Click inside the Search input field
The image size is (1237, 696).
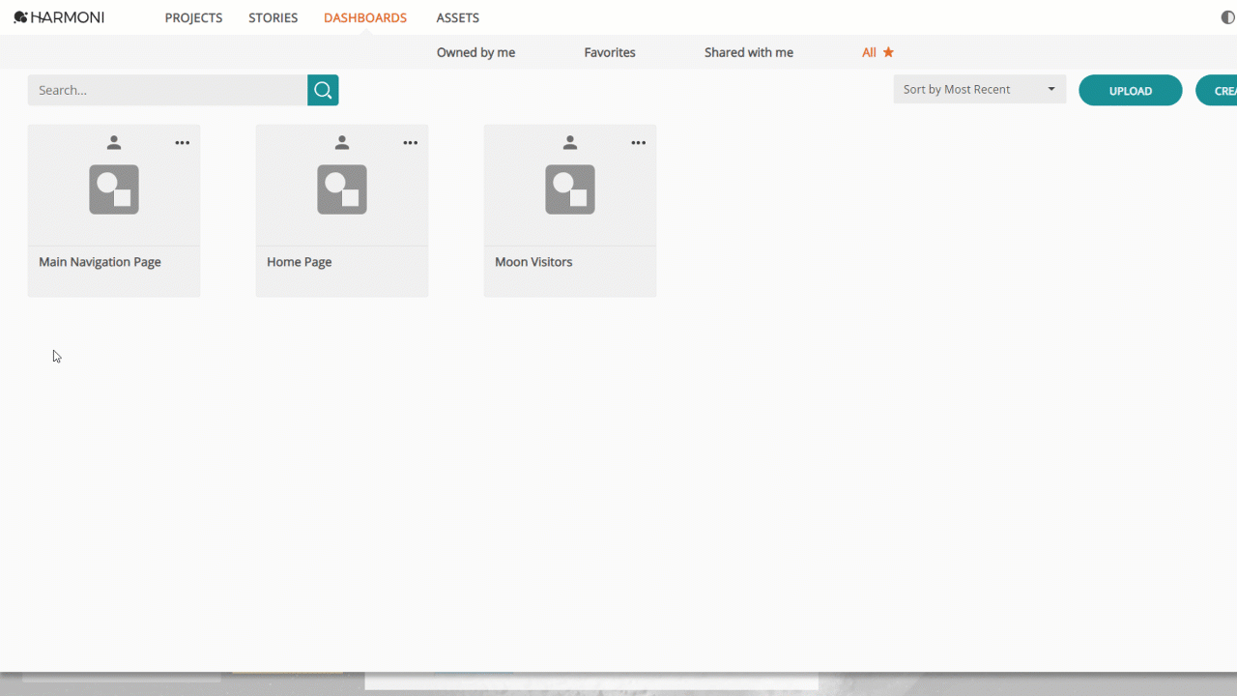(164, 89)
